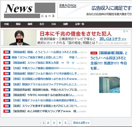This screenshot has width=132, height=127.
Task: Go to page 2 of results
Action: tap(48, 123)
